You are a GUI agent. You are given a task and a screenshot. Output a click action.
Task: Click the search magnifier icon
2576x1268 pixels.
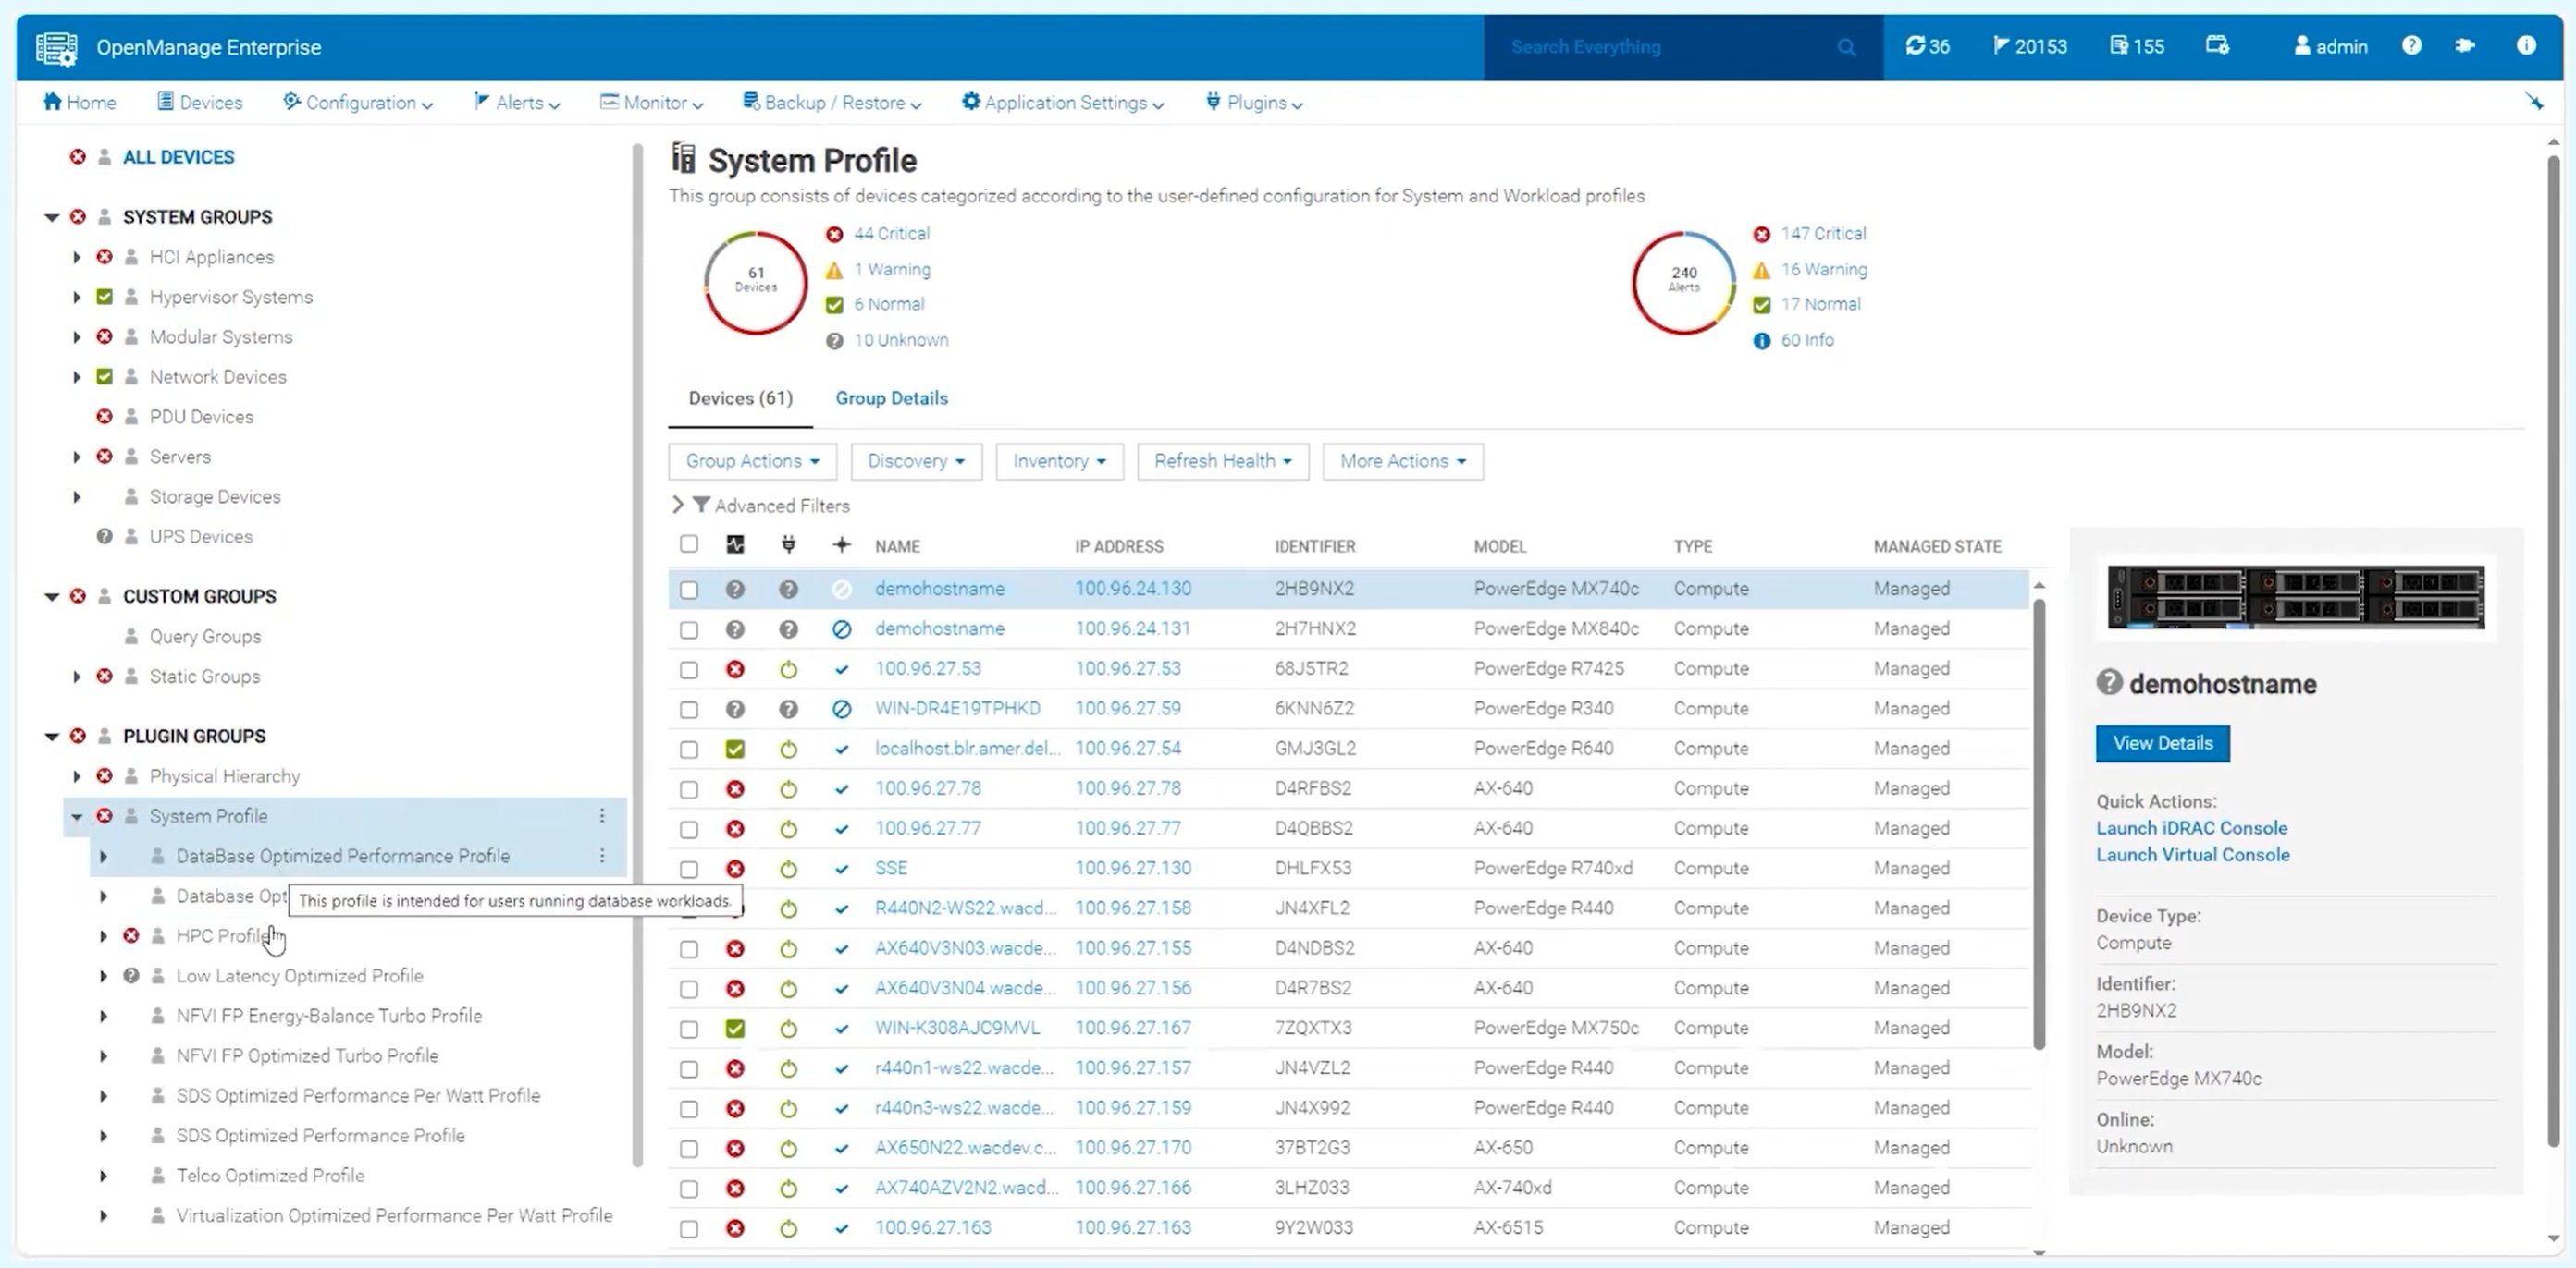pos(1846,47)
